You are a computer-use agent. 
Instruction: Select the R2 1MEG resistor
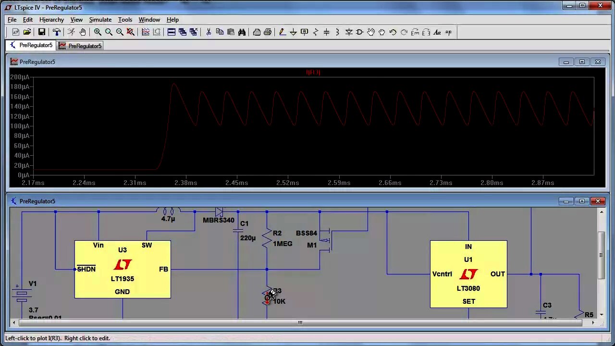(x=267, y=238)
